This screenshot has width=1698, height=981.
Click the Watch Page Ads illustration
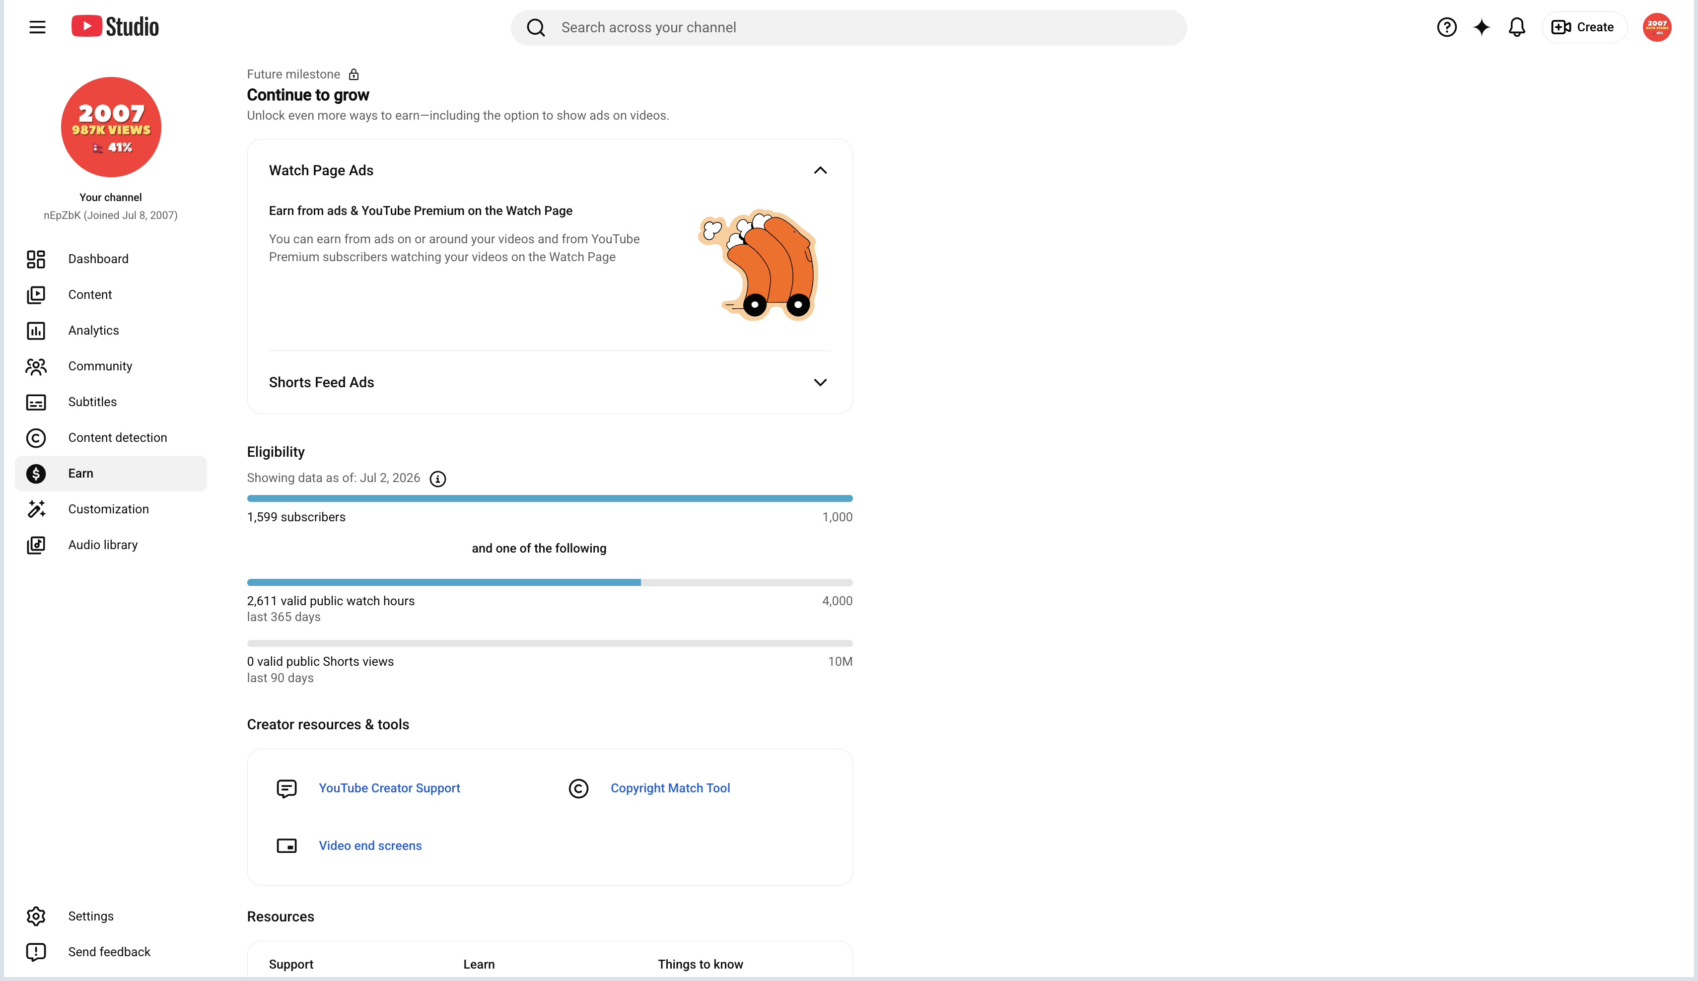(x=758, y=265)
